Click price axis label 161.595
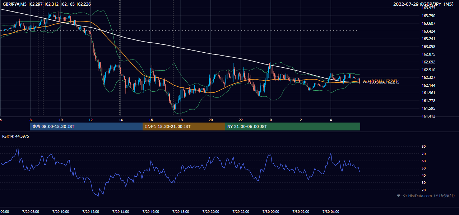This screenshot has width=459, height=215. pyautogui.click(x=428, y=108)
